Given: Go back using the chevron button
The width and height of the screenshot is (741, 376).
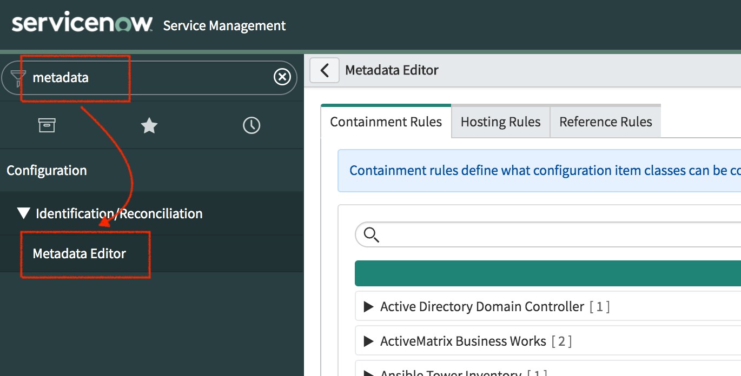Looking at the screenshot, I should [x=325, y=70].
